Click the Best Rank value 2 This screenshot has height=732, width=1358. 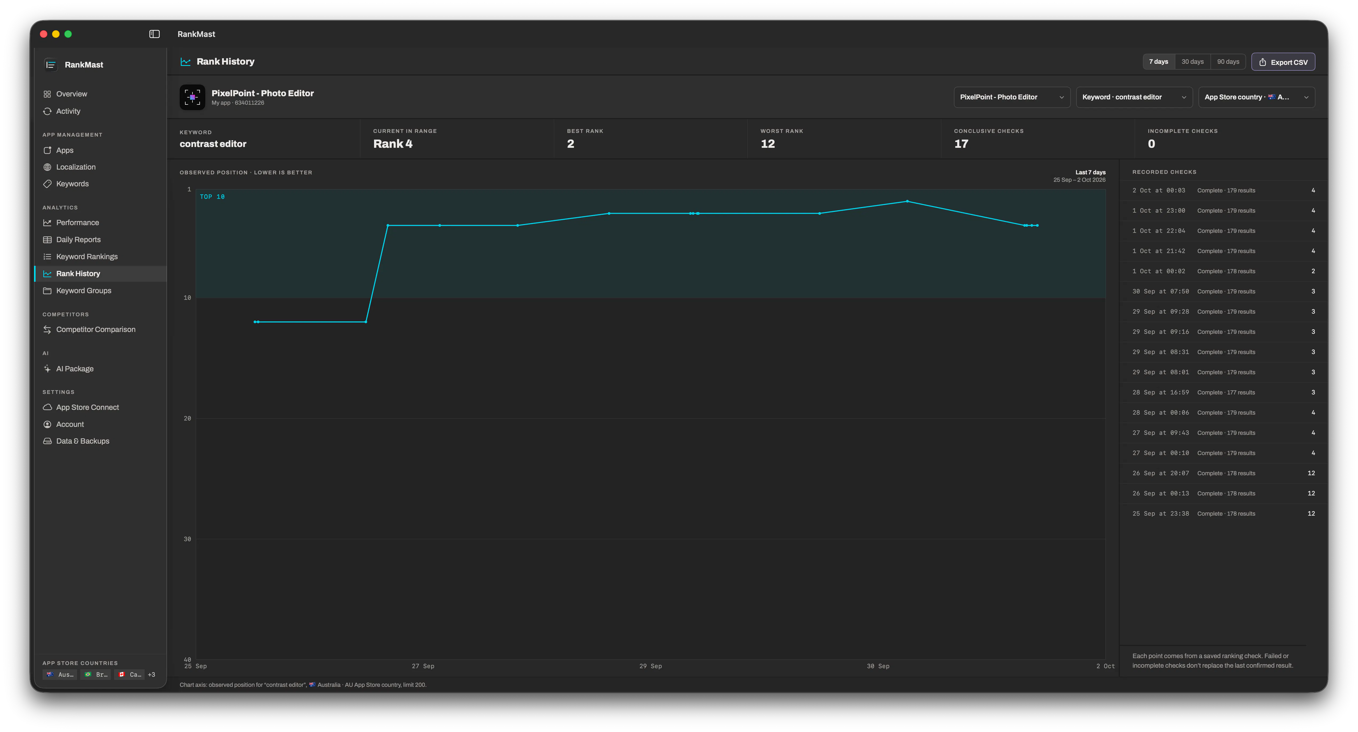[571, 144]
